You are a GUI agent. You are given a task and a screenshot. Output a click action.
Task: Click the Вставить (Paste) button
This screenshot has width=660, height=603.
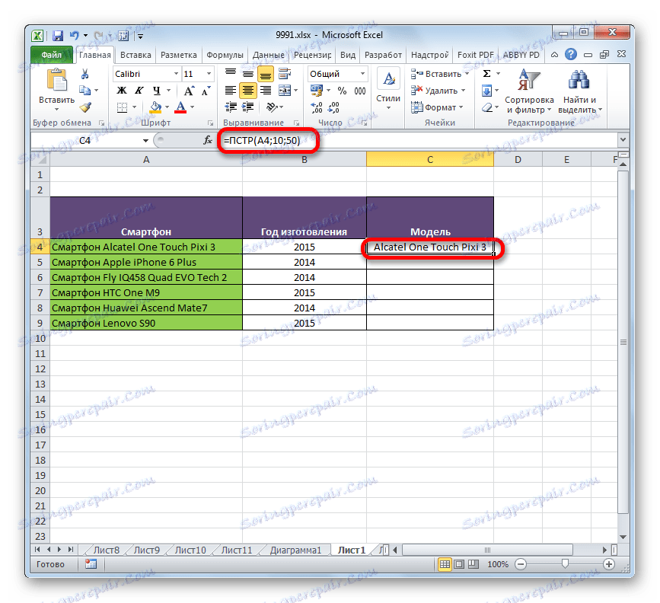tap(57, 88)
